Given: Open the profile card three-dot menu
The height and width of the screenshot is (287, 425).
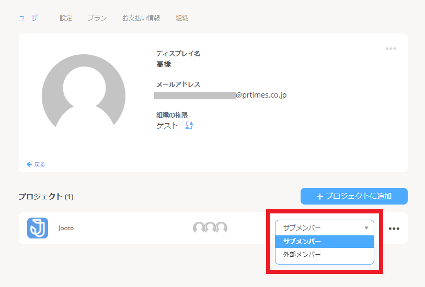Looking at the screenshot, I should coord(391,49).
